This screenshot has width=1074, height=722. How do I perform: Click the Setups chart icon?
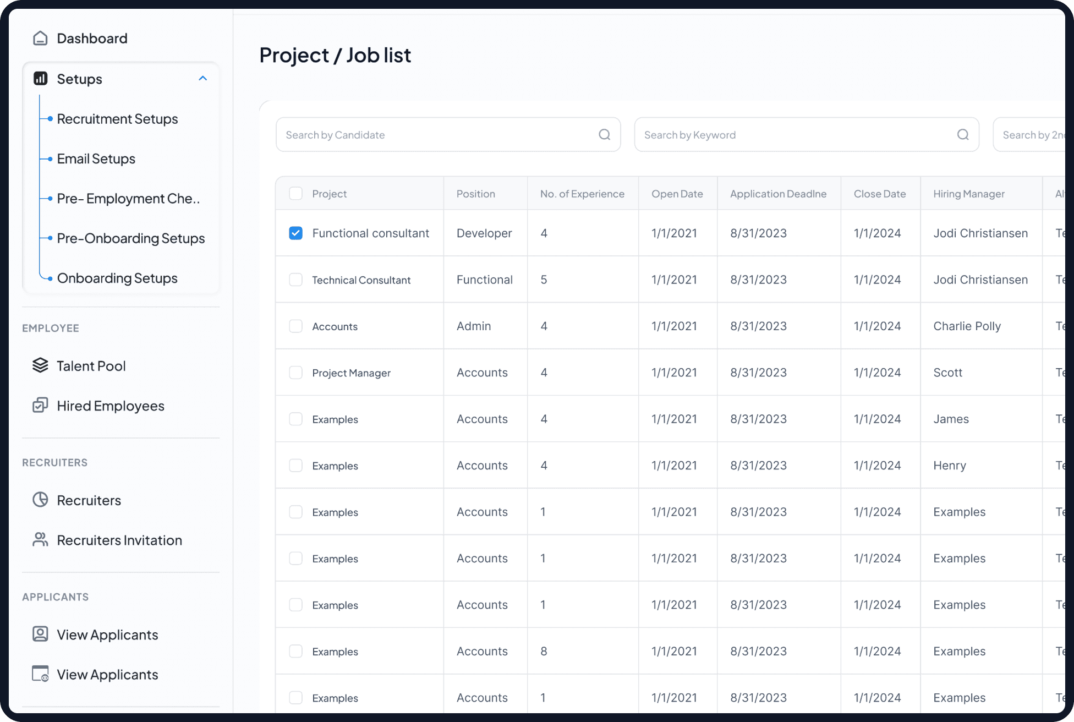coord(40,78)
